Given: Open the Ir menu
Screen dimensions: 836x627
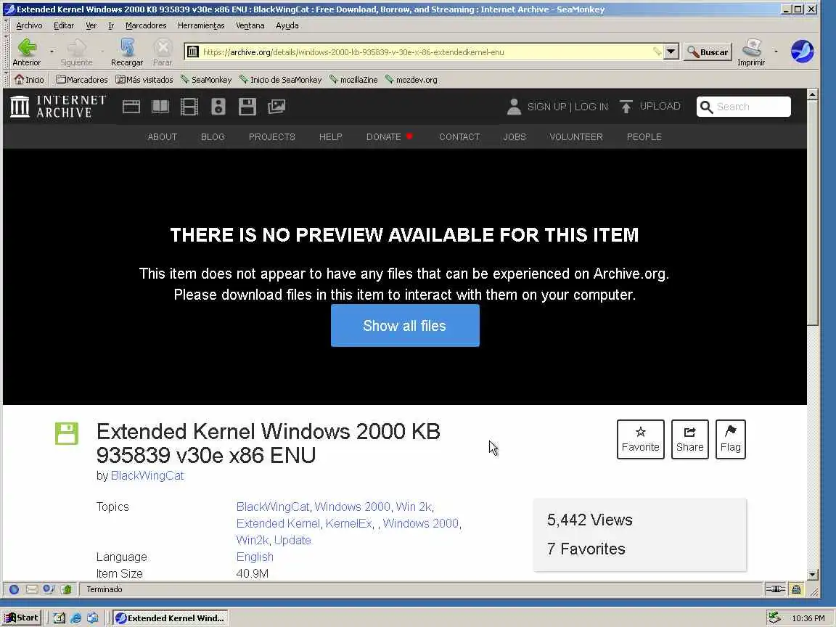Looking at the screenshot, I should click(111, 25).
